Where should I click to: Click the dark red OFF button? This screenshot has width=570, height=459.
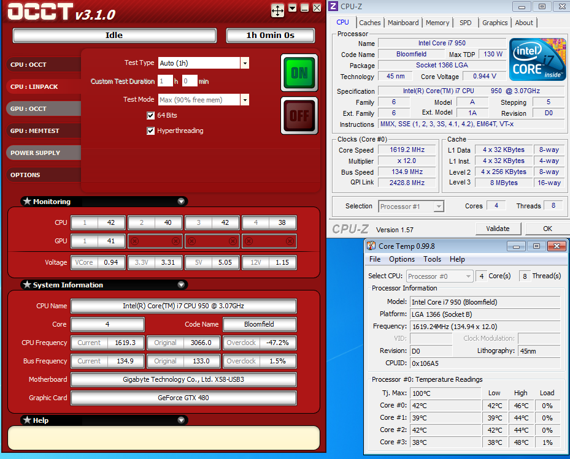click(x=299, y=115)
